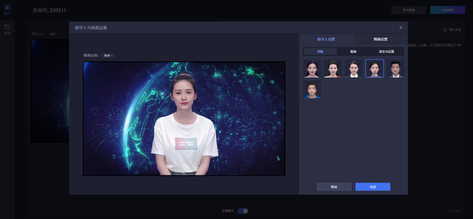Open the 16:9 ratio dropdown in the dialog

coord(108,56)
